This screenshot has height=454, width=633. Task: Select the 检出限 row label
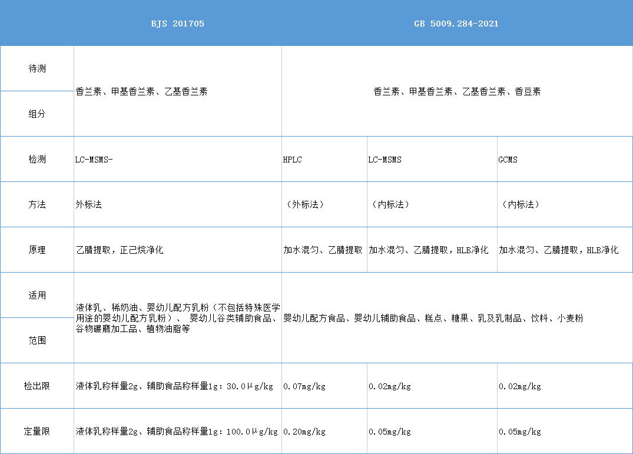pyautogui.click(x=37, y=386)
